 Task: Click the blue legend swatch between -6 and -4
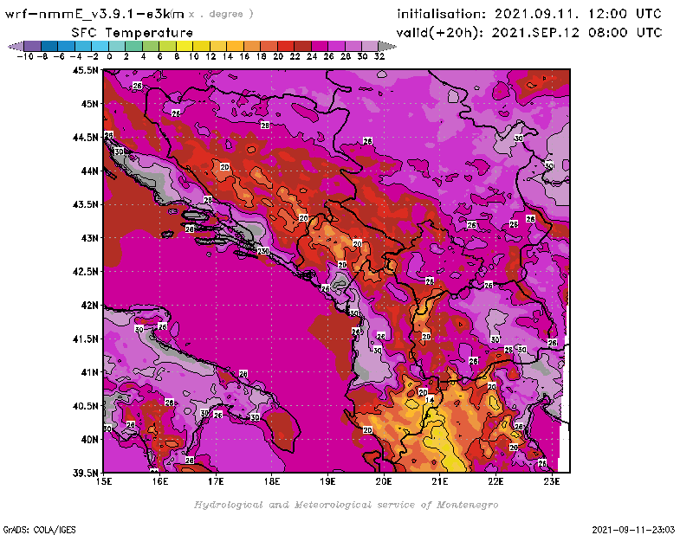coord(67,46)
